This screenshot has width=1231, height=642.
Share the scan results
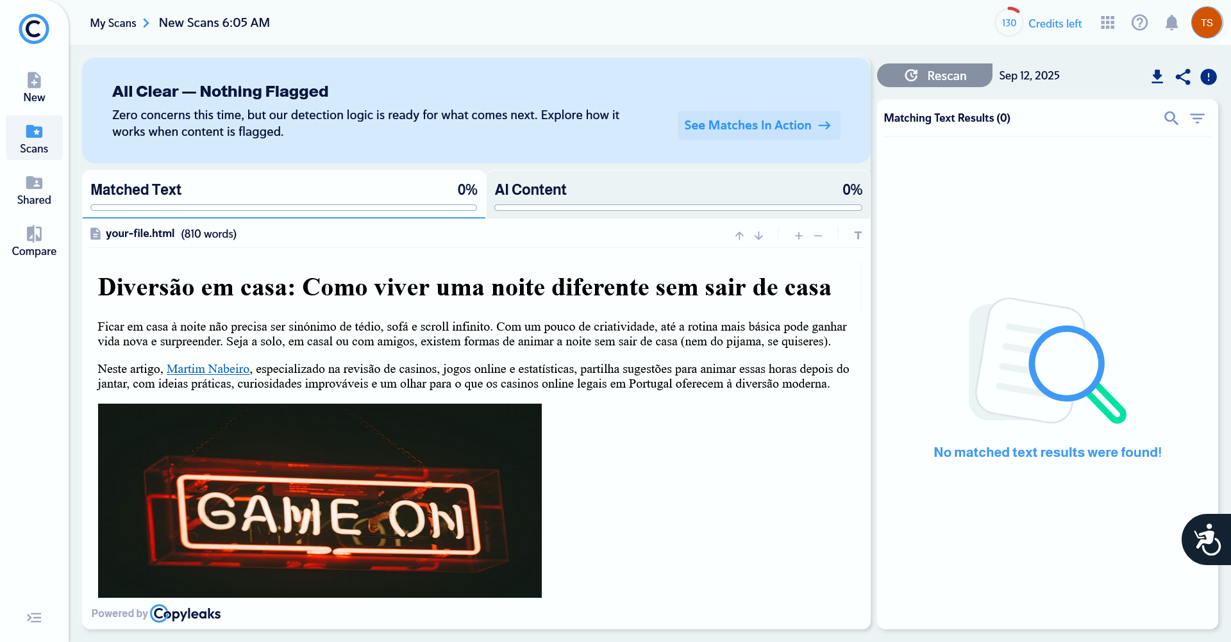pyautogui.click(x=1182, y=77)
